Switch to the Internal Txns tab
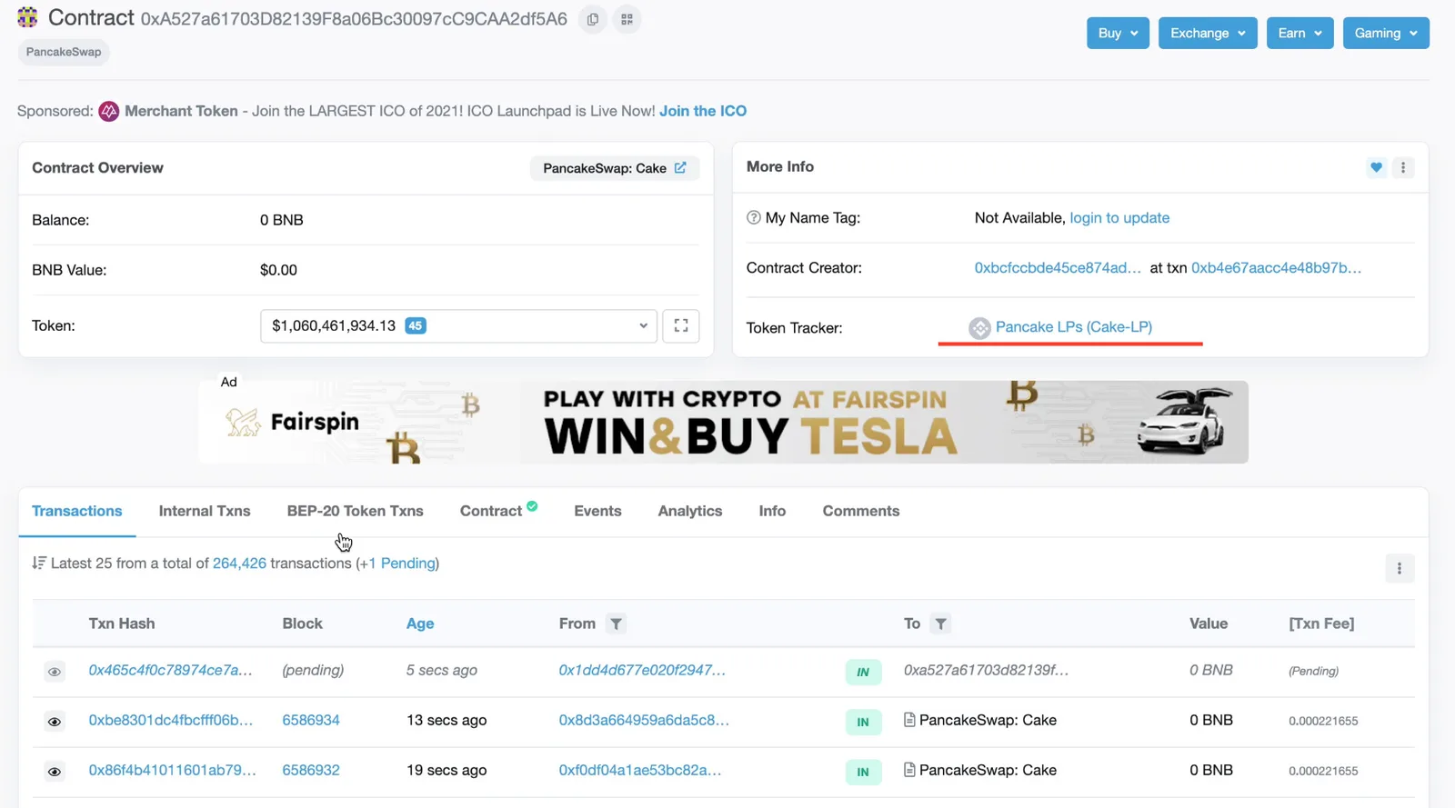Viewport: 1455px width, 808px height. pyautogui.click(x=205, y=511)
